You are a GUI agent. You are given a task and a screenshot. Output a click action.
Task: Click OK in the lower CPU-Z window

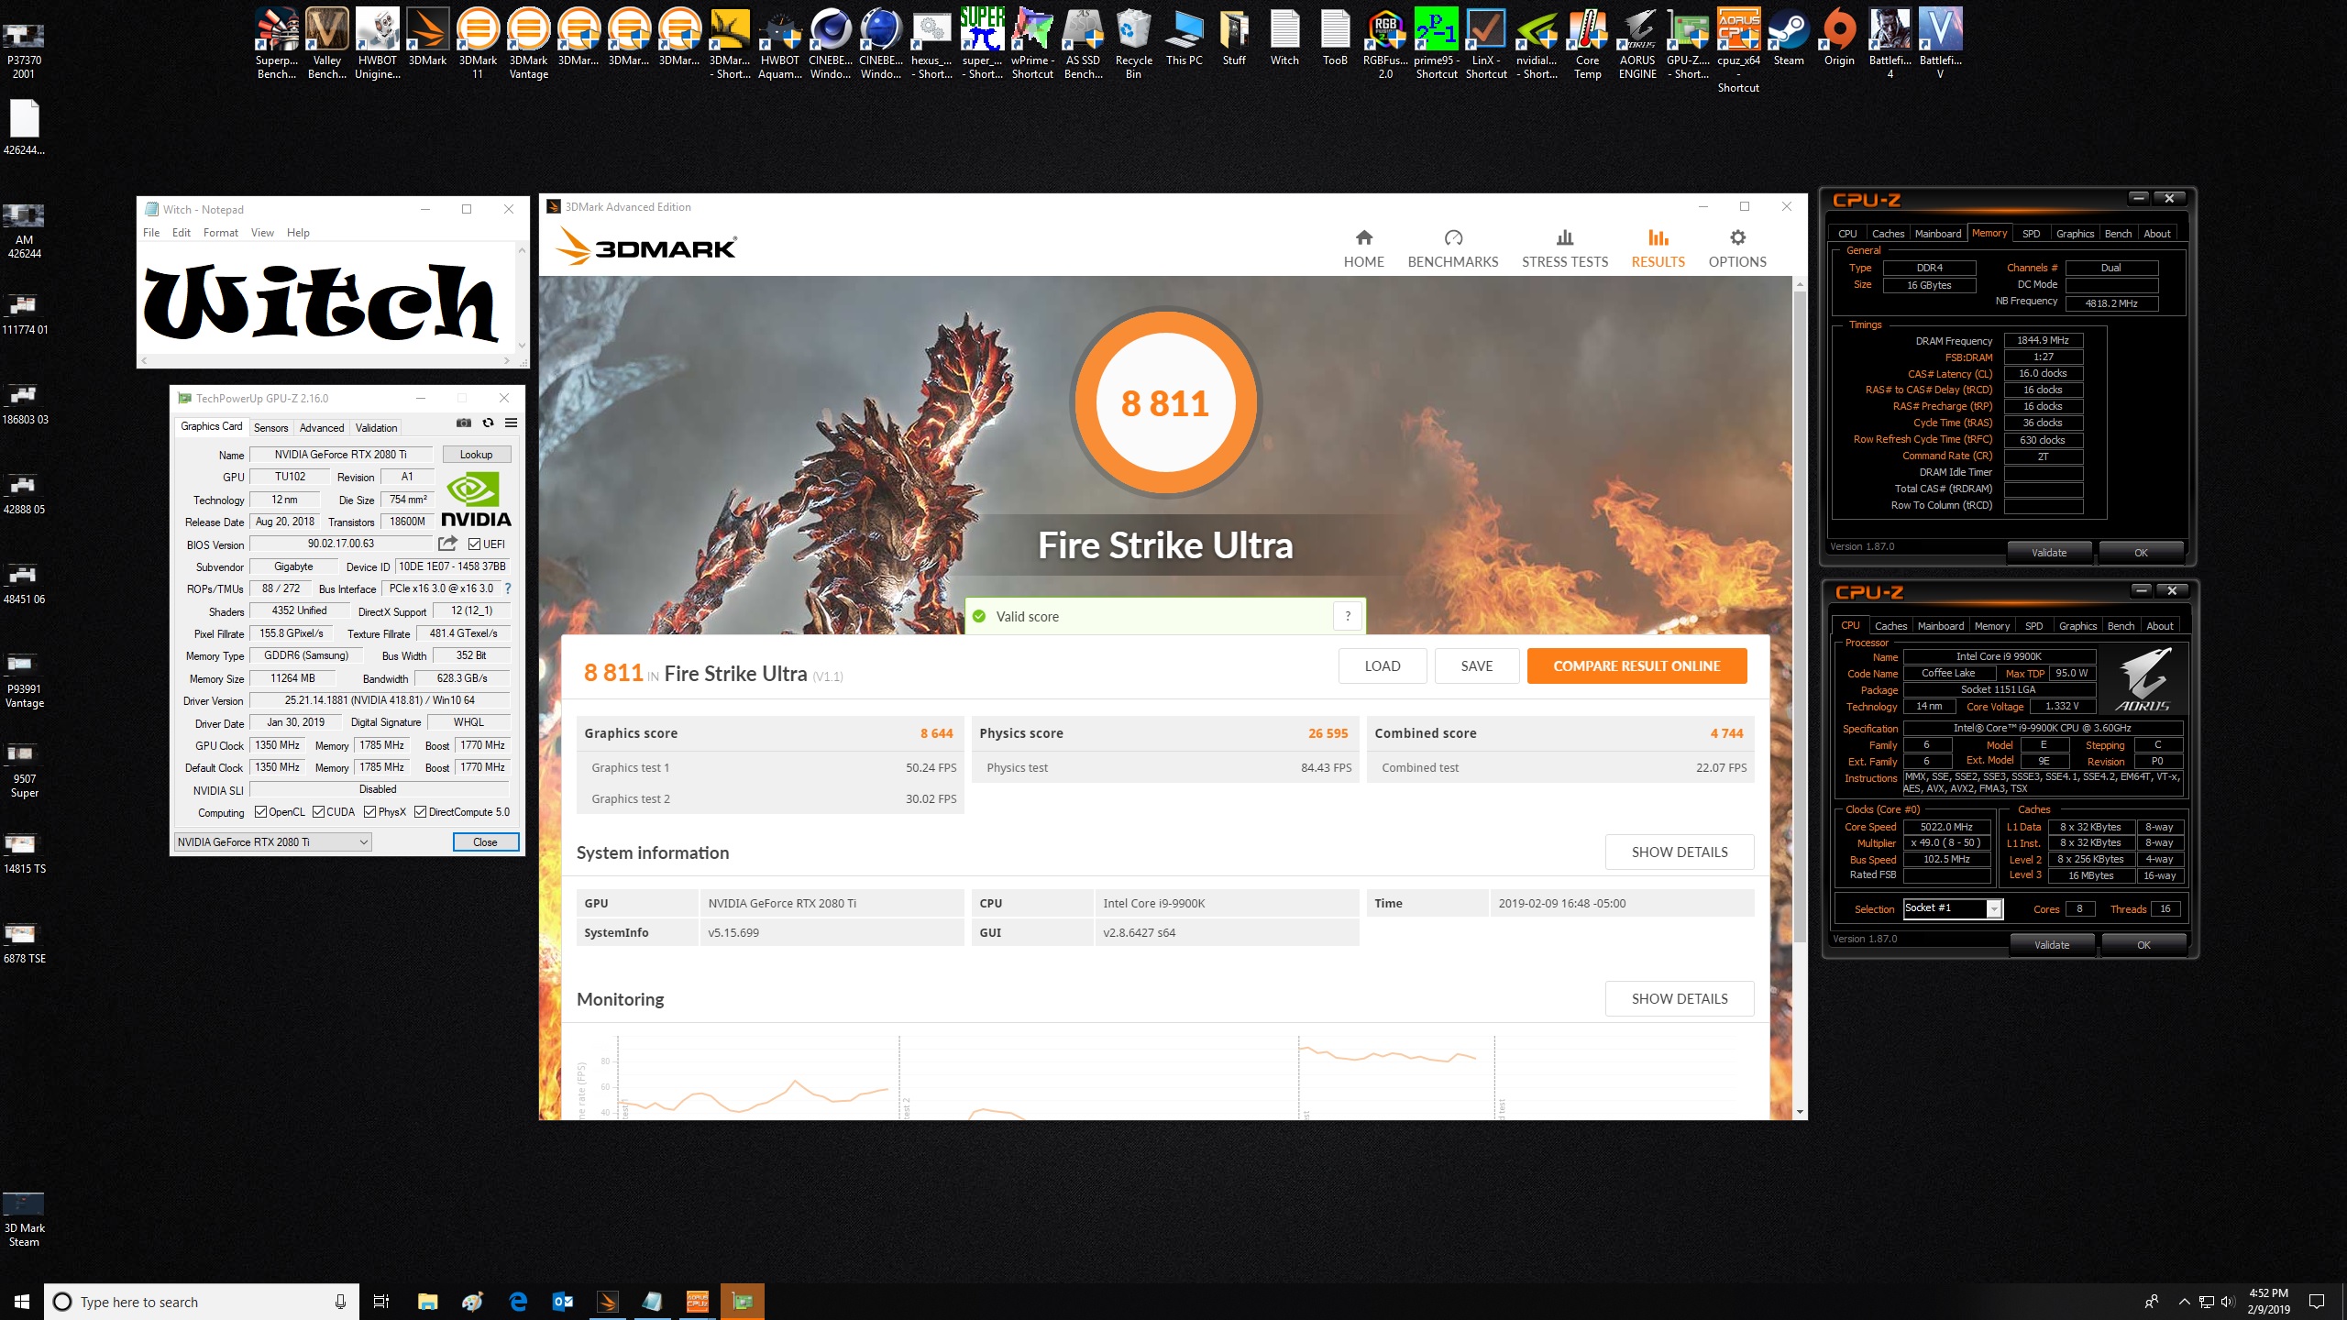[2143, 945]
